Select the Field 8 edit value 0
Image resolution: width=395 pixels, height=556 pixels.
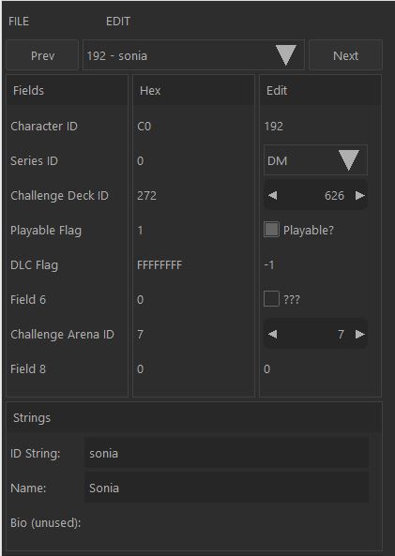[266, 368]
